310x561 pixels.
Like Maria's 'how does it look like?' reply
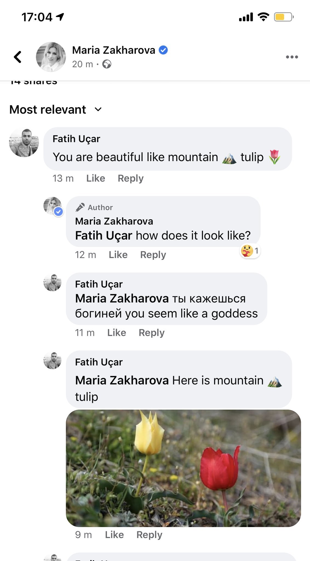point(118,255)
